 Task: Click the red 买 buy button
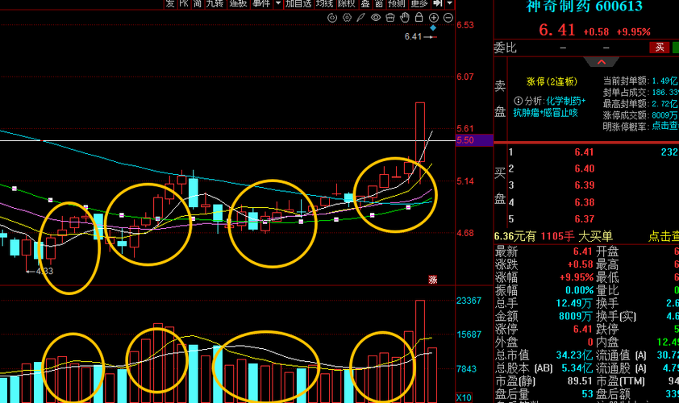[660, 48]
